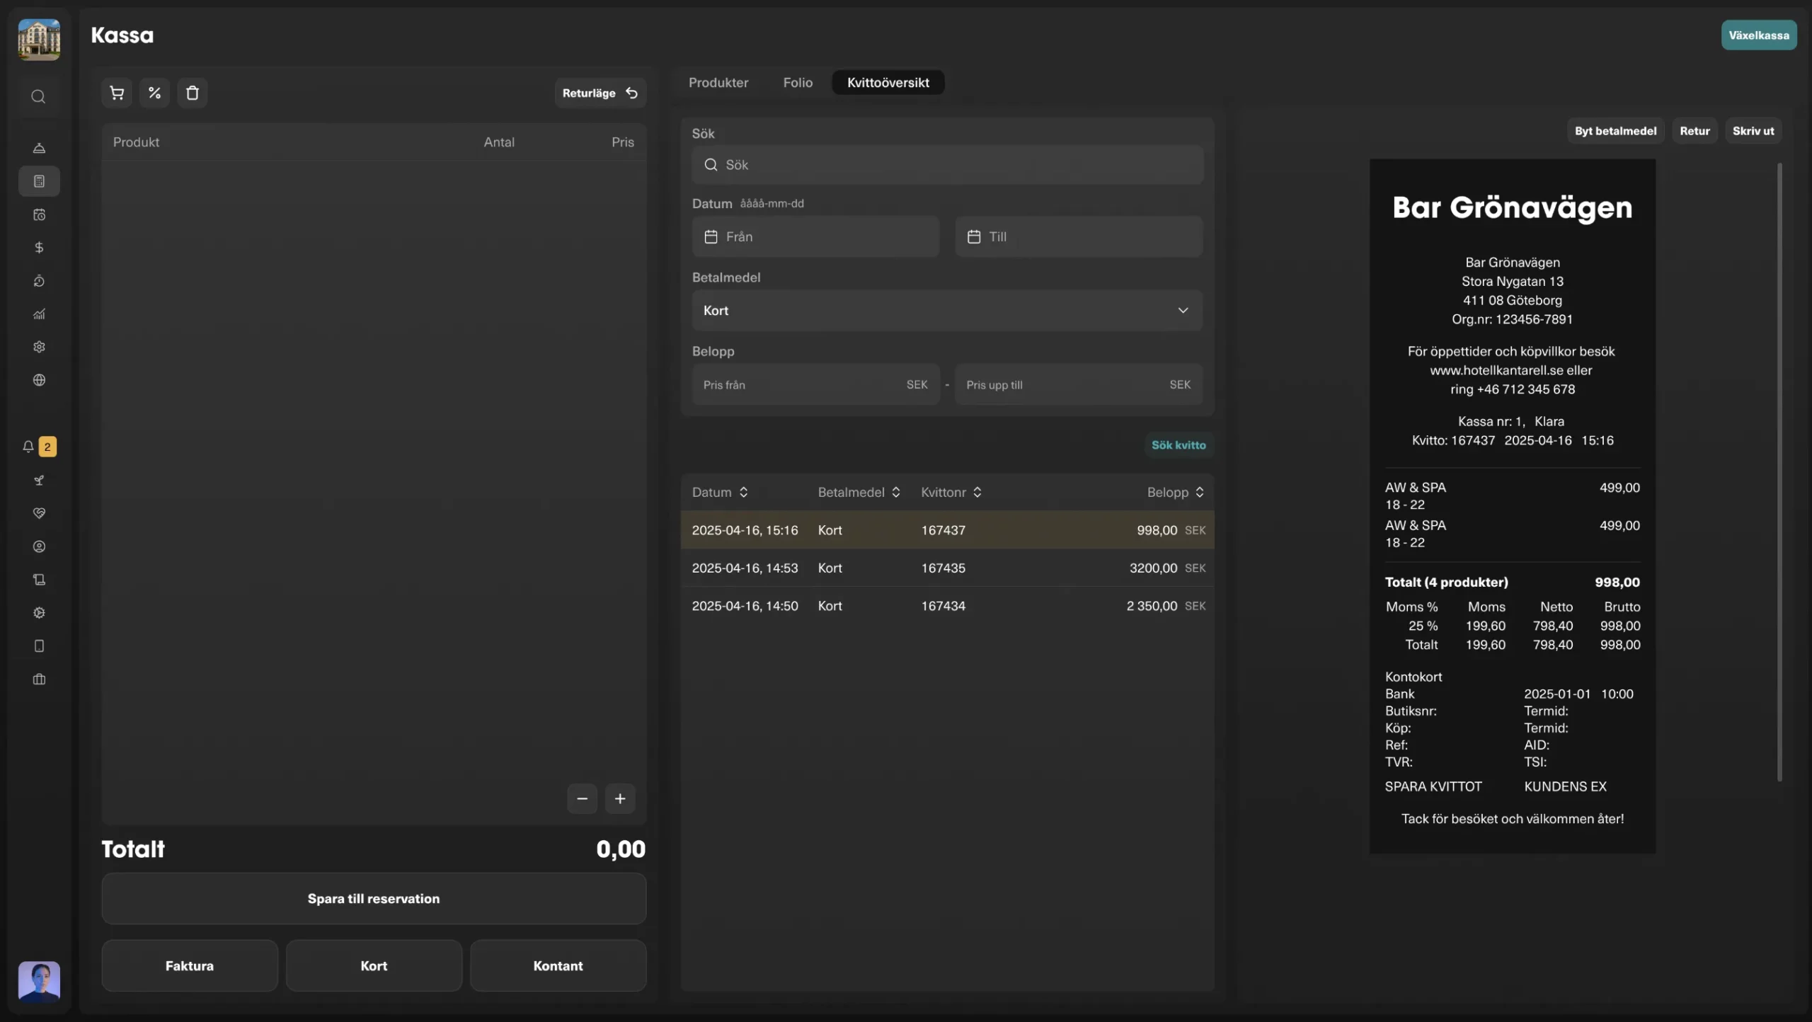Image resolution: width=1812 pixels, height=1022 pixels.
Task: Decrease quantity with the minus stepper
Action: 581,798
